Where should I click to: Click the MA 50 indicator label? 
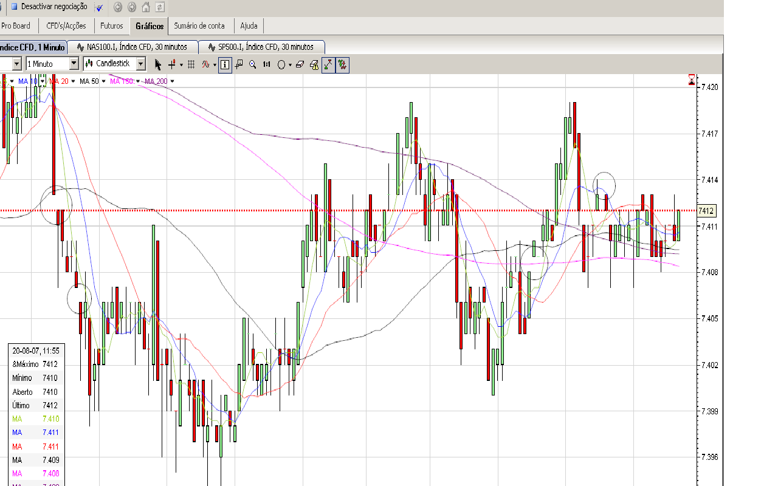(x=89, y=81)
